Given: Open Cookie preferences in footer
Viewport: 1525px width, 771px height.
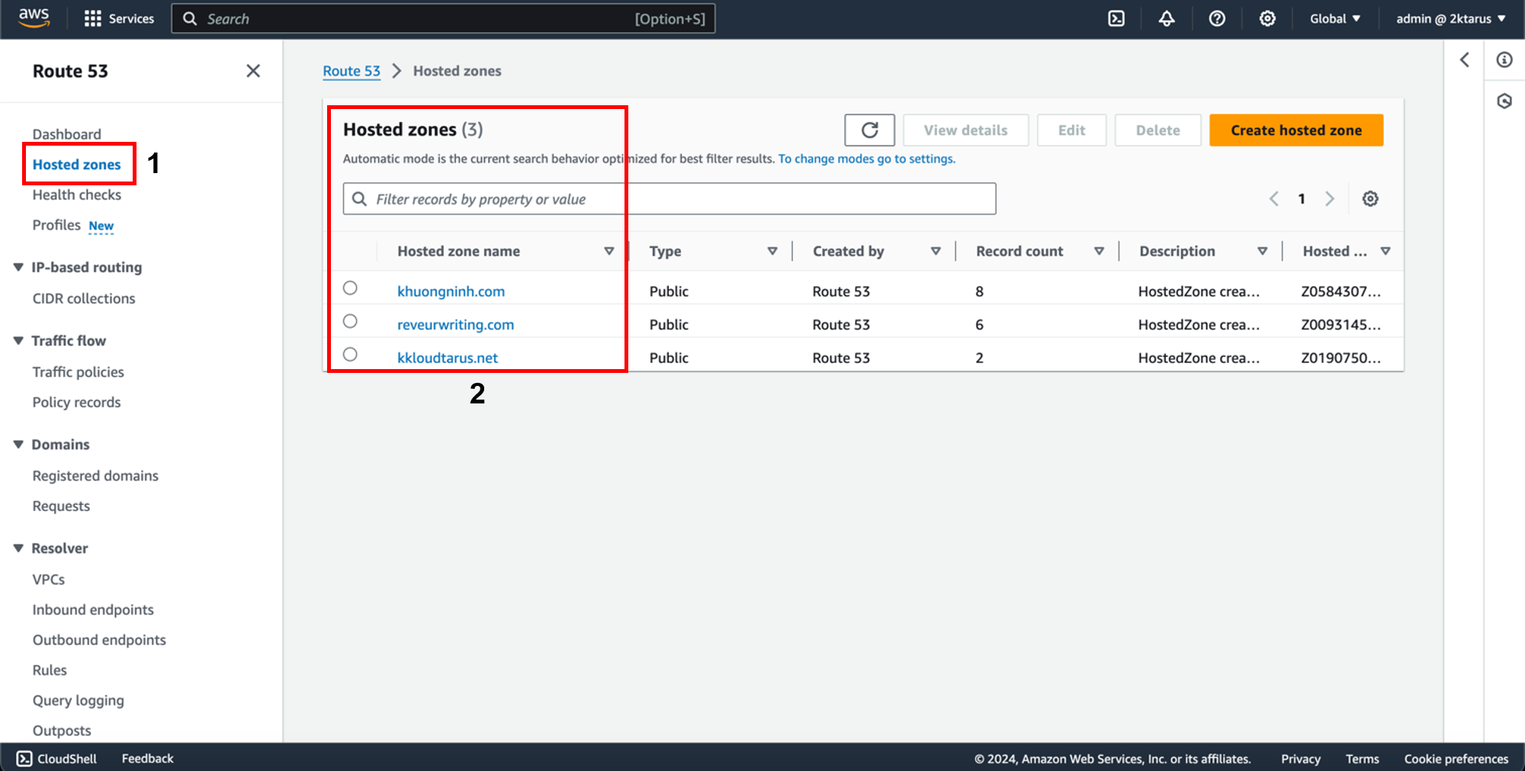Looking at the screenshot, I should tap(1456, 759).
